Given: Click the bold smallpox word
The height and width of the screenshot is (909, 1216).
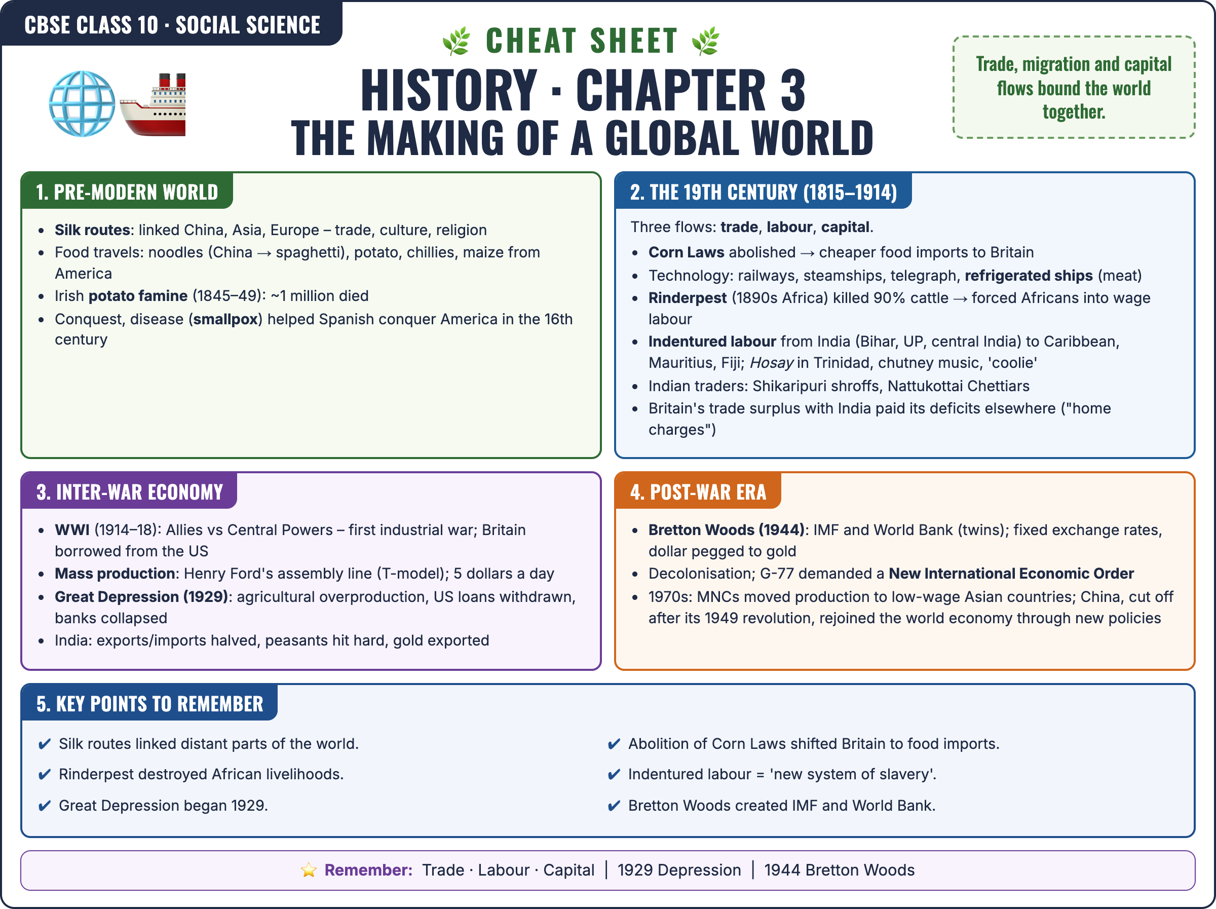Looking at the screenshot, I should 226,319.
